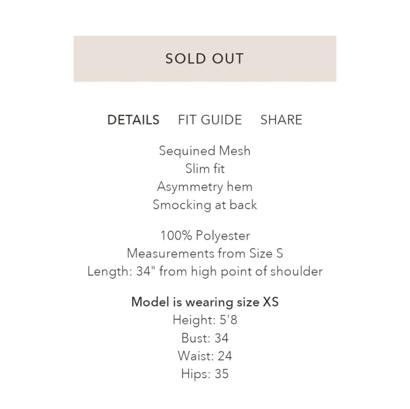Select the 'Sequined Mesh' detail line
The height and width of the screenshot is (409, 410).
pos(205,151)
